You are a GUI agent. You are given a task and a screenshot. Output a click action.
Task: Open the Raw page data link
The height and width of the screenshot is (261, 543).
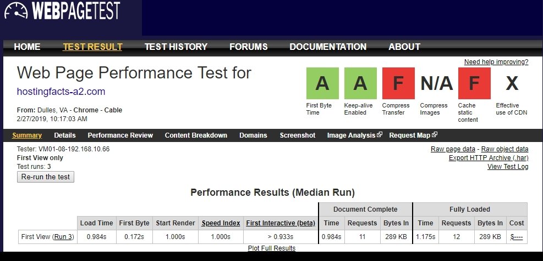tap(453, 149)
